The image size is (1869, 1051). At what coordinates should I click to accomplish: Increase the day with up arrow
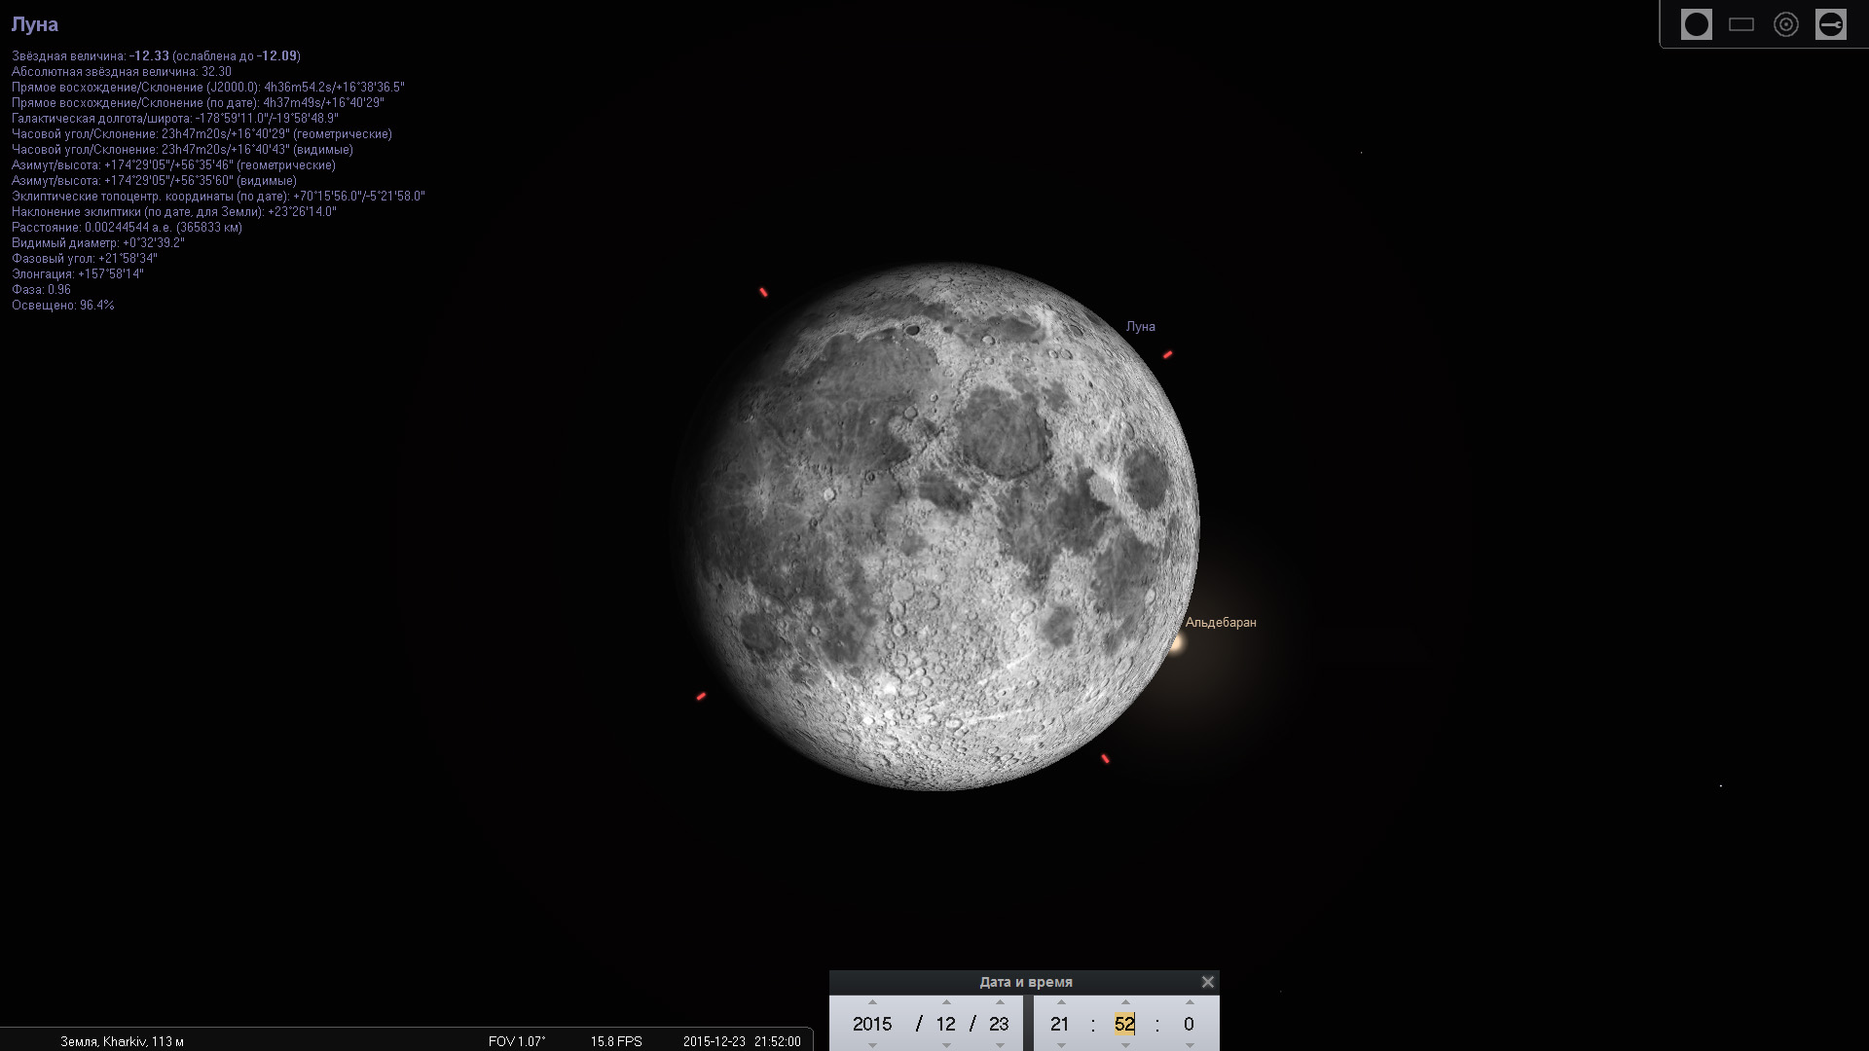click(999, 1002)
